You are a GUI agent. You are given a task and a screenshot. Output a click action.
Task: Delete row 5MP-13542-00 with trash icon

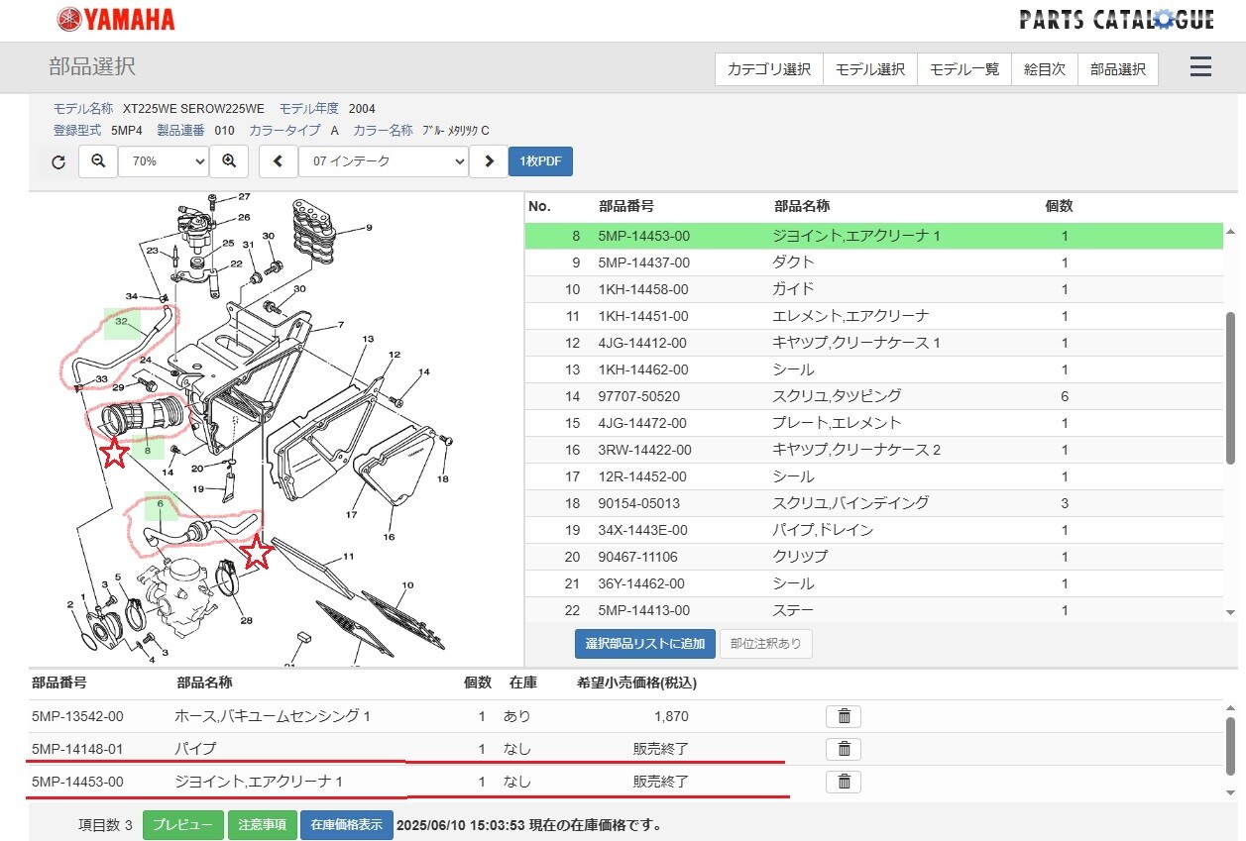click(x=844, y=716)
